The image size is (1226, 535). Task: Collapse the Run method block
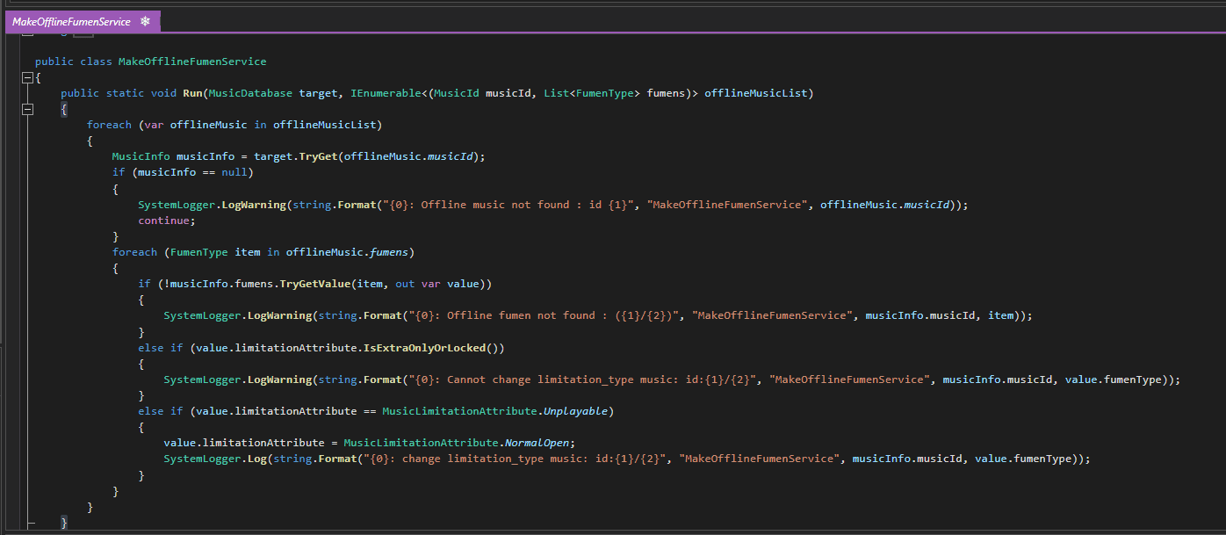[27, 109]
